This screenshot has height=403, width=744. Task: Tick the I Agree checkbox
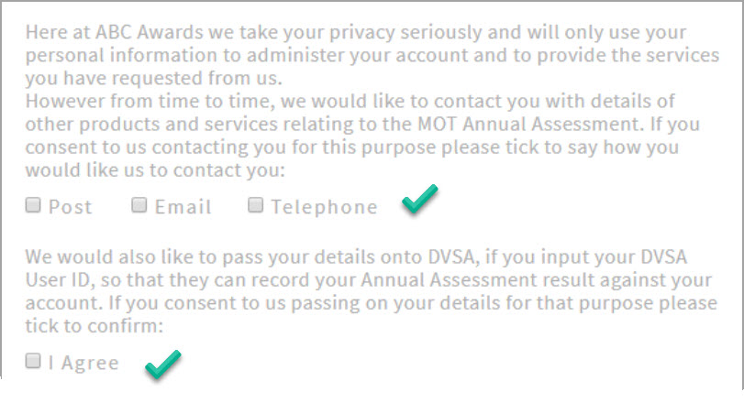[33, 362]
